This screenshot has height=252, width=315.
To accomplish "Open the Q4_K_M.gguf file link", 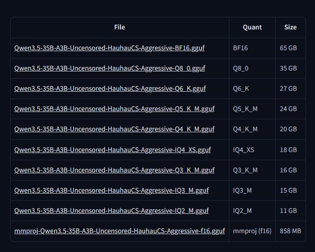I will 115,129.
